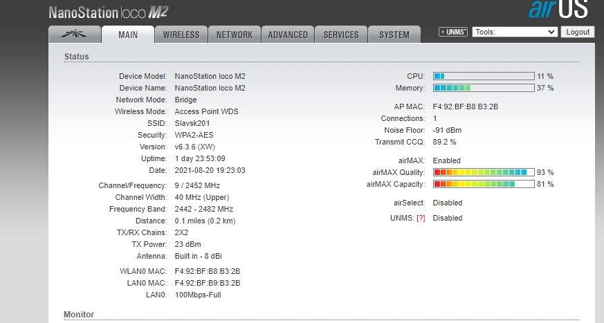Click the CPU 11 % percentage text
The height and width of the screenshot is (323, 604).
tap(545, 76)
